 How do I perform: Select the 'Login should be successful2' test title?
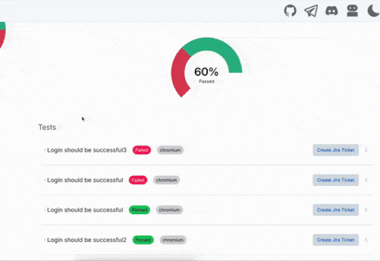(86, 240)
